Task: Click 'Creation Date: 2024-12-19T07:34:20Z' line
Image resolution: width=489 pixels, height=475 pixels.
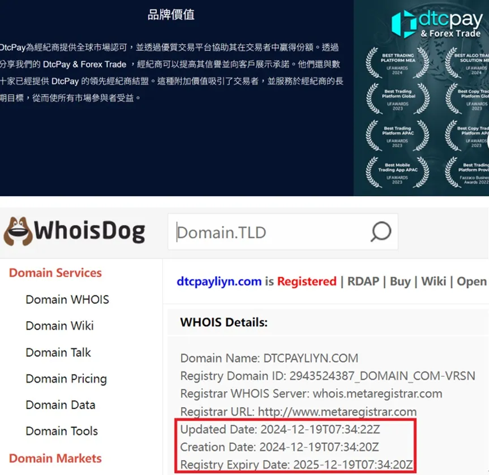Action: pyautogui.click(x=280, y=447)
